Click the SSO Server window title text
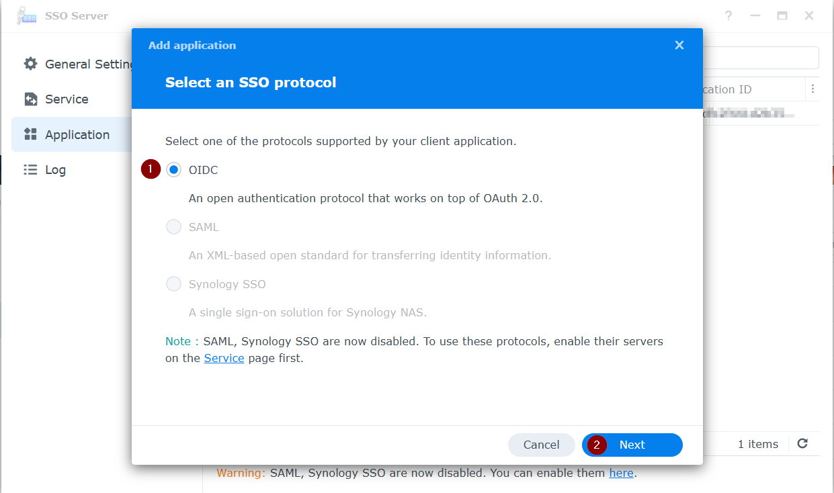Image resolution: width=834 pixels, height=493 pixels. pos(77,16)
